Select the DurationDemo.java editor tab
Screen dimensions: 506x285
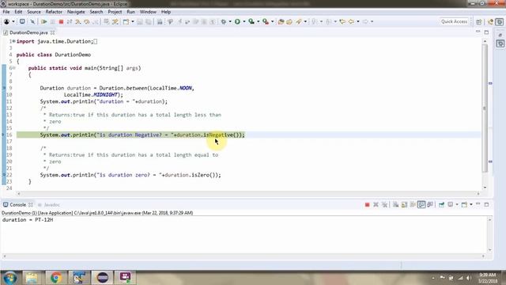tap(28, 32)
